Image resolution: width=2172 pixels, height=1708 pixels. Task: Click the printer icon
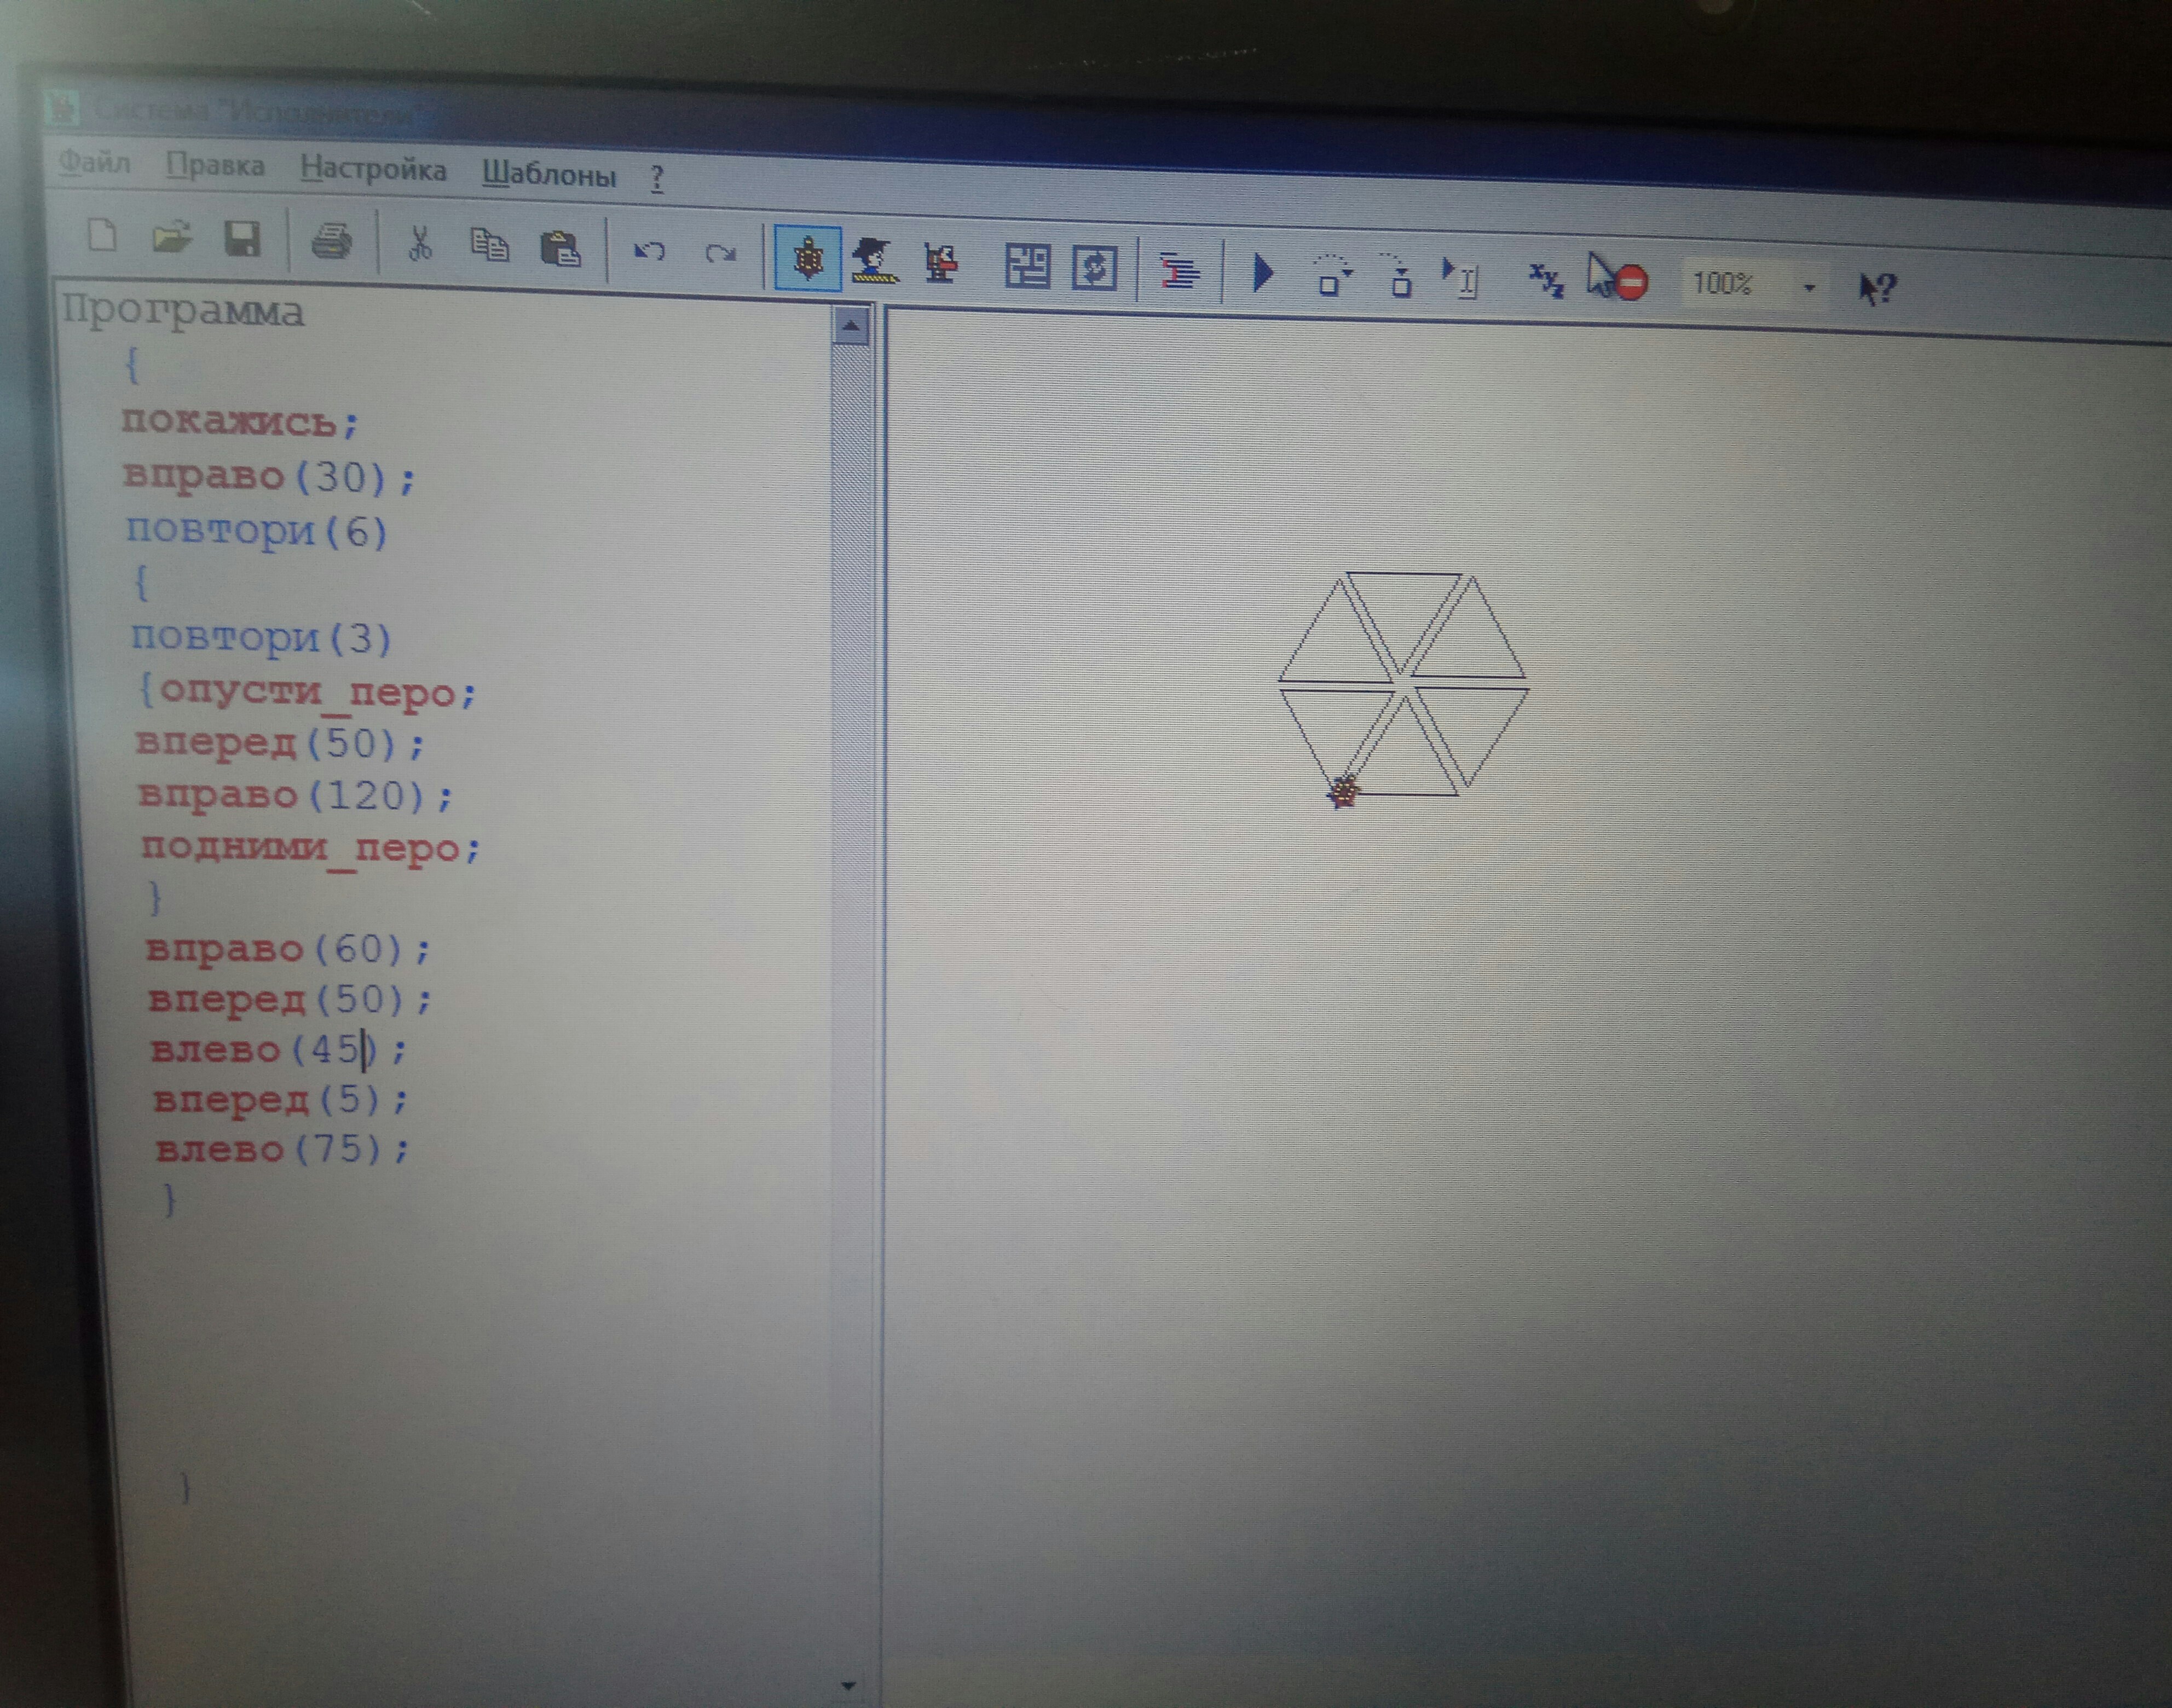[331, 242]
